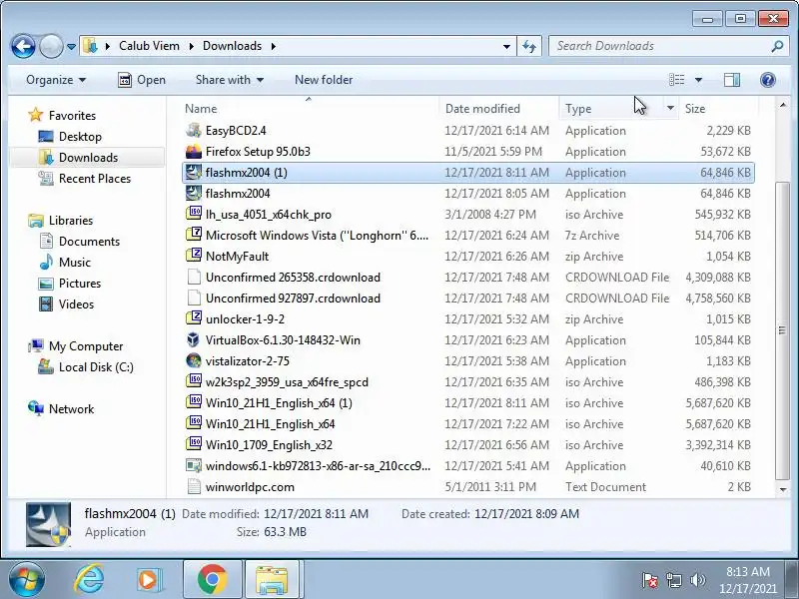Select Unconfirmed 927897.crdownload file icon

point(194,298)
